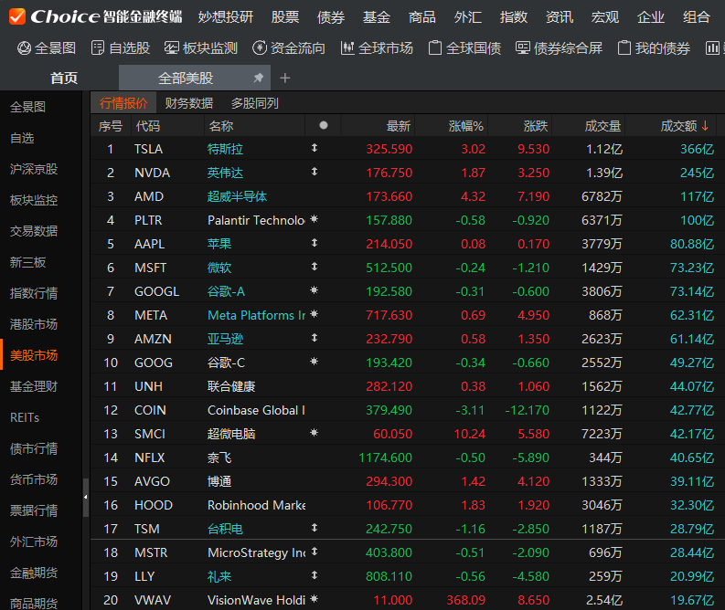Sort by 最新 price column header
725x610 pixels.
point(399,126)
